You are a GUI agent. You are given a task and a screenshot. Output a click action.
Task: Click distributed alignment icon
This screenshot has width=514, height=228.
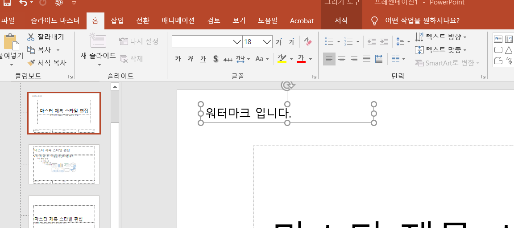click(379, 59)
